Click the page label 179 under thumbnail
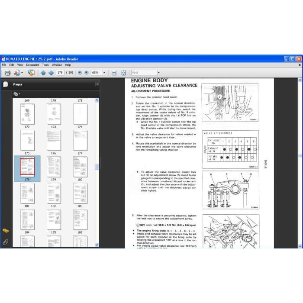303x303 pixels. click(x=54, y=180)
